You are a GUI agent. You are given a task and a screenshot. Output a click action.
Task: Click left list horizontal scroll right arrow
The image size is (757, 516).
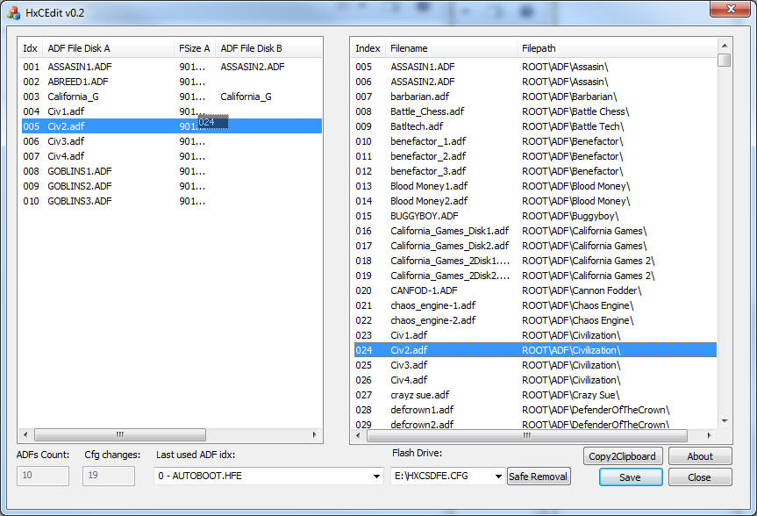click(x=315, y=435)
